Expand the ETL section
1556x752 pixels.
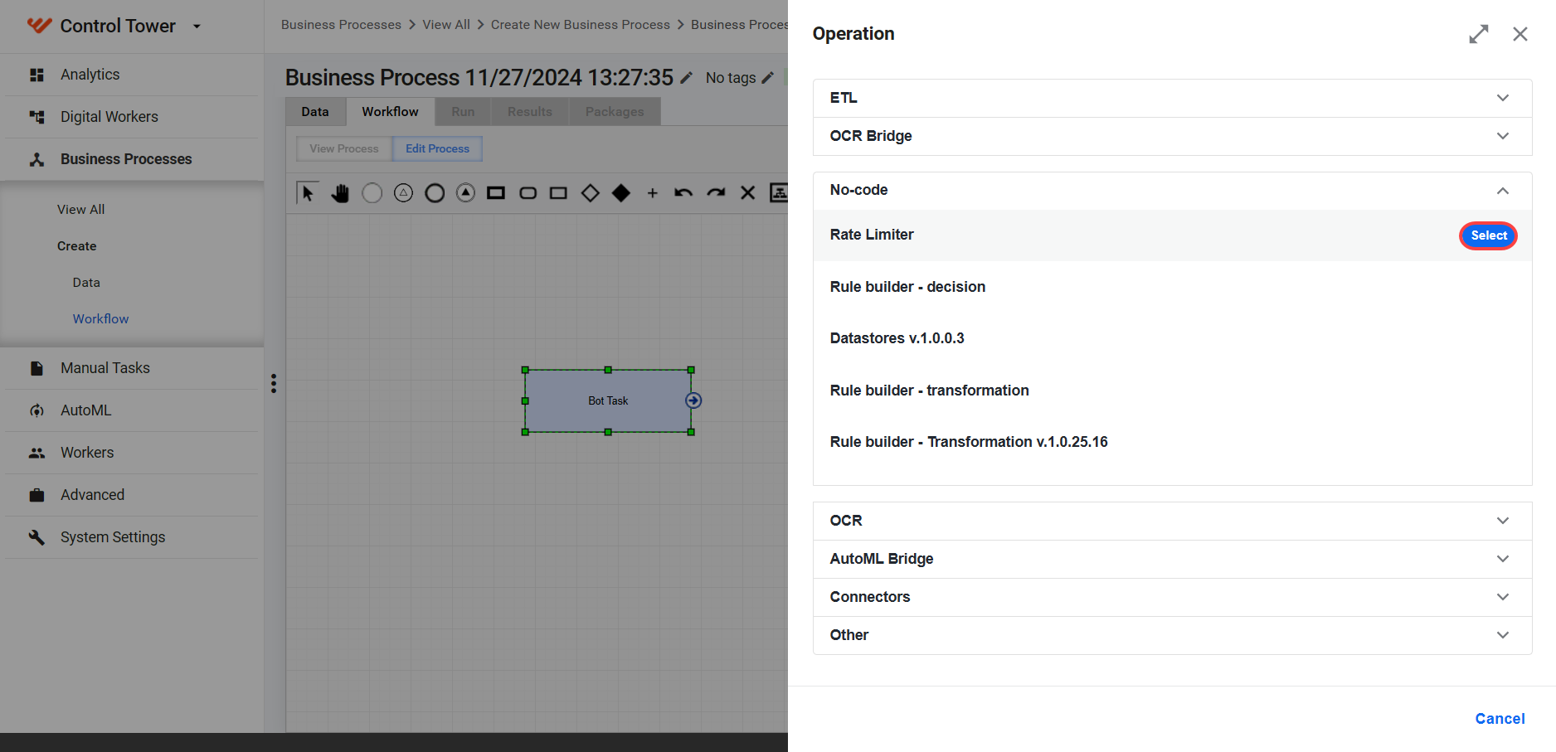click(x=1172, y=98)
